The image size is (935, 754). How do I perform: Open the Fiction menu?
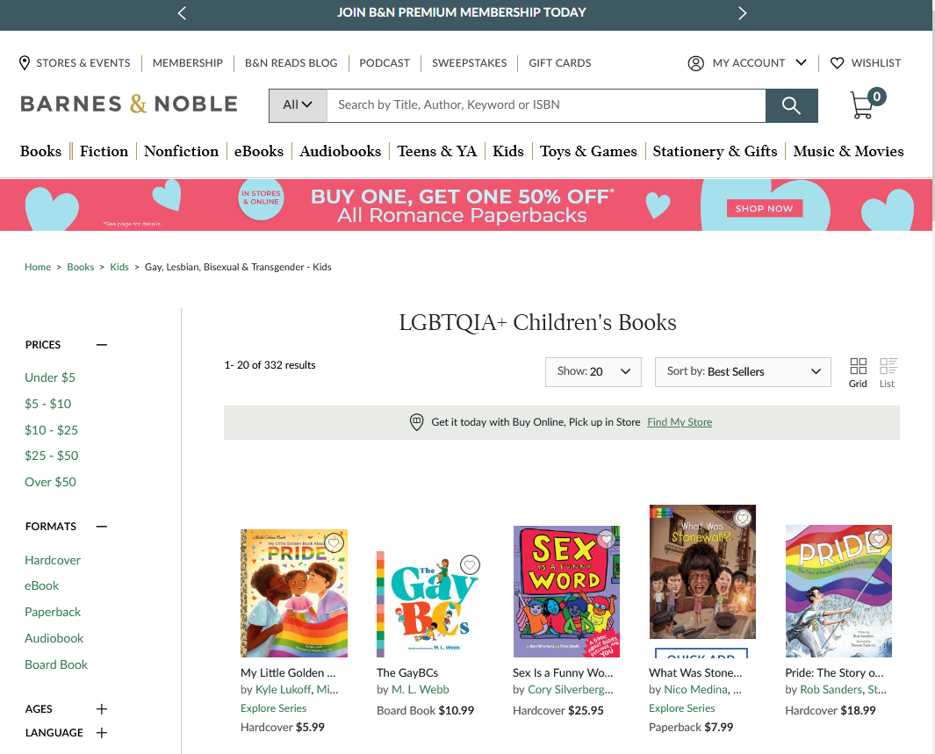(x=104, y=151)
